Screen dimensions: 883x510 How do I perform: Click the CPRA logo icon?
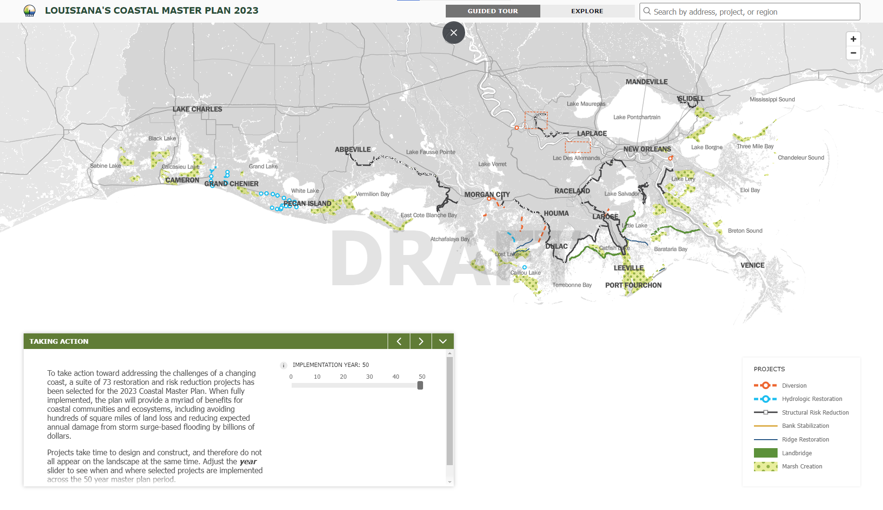pos(29,11)
